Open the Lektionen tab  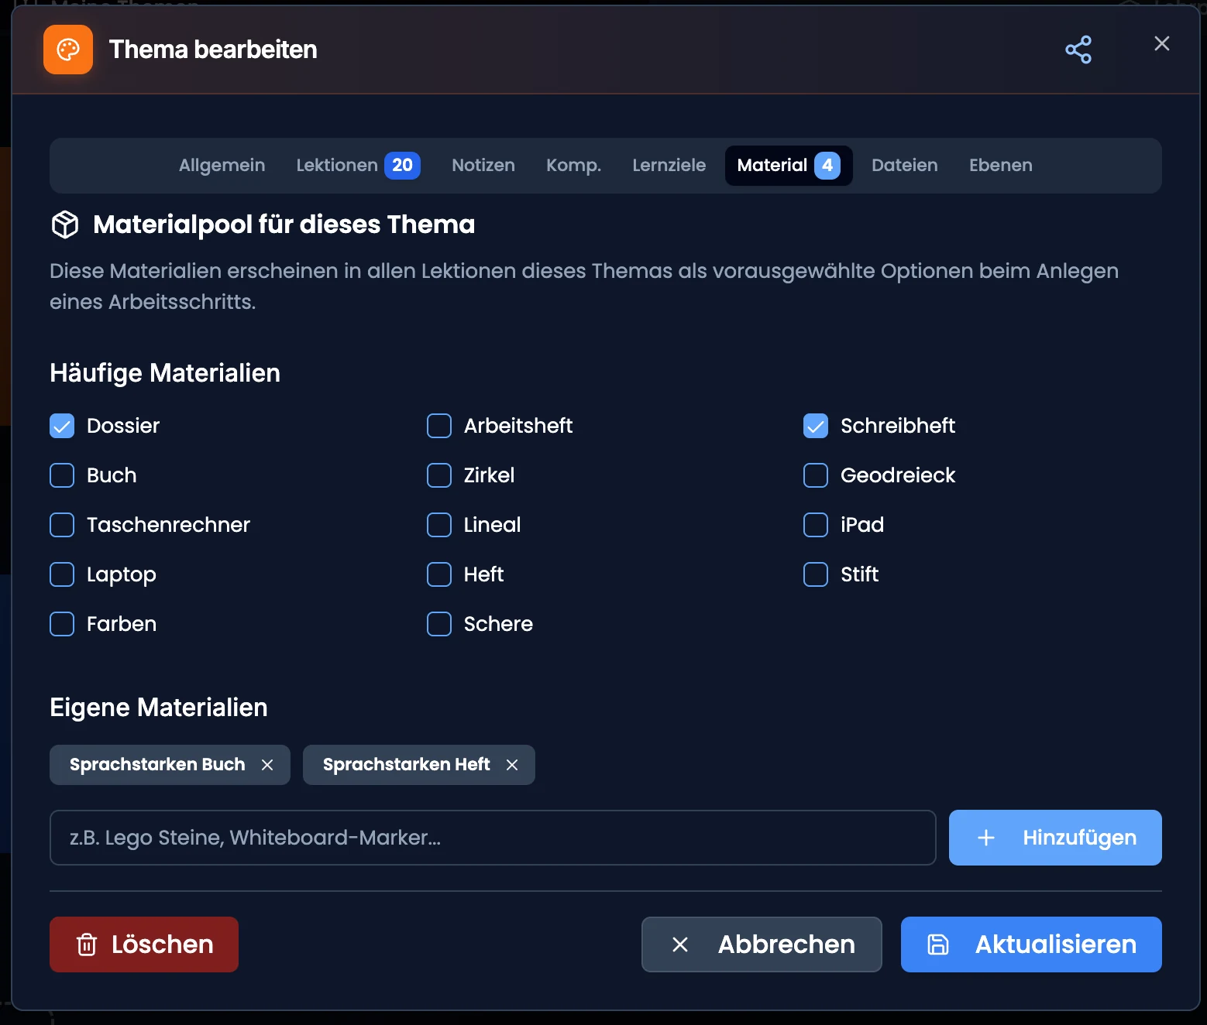pos(358,166)
